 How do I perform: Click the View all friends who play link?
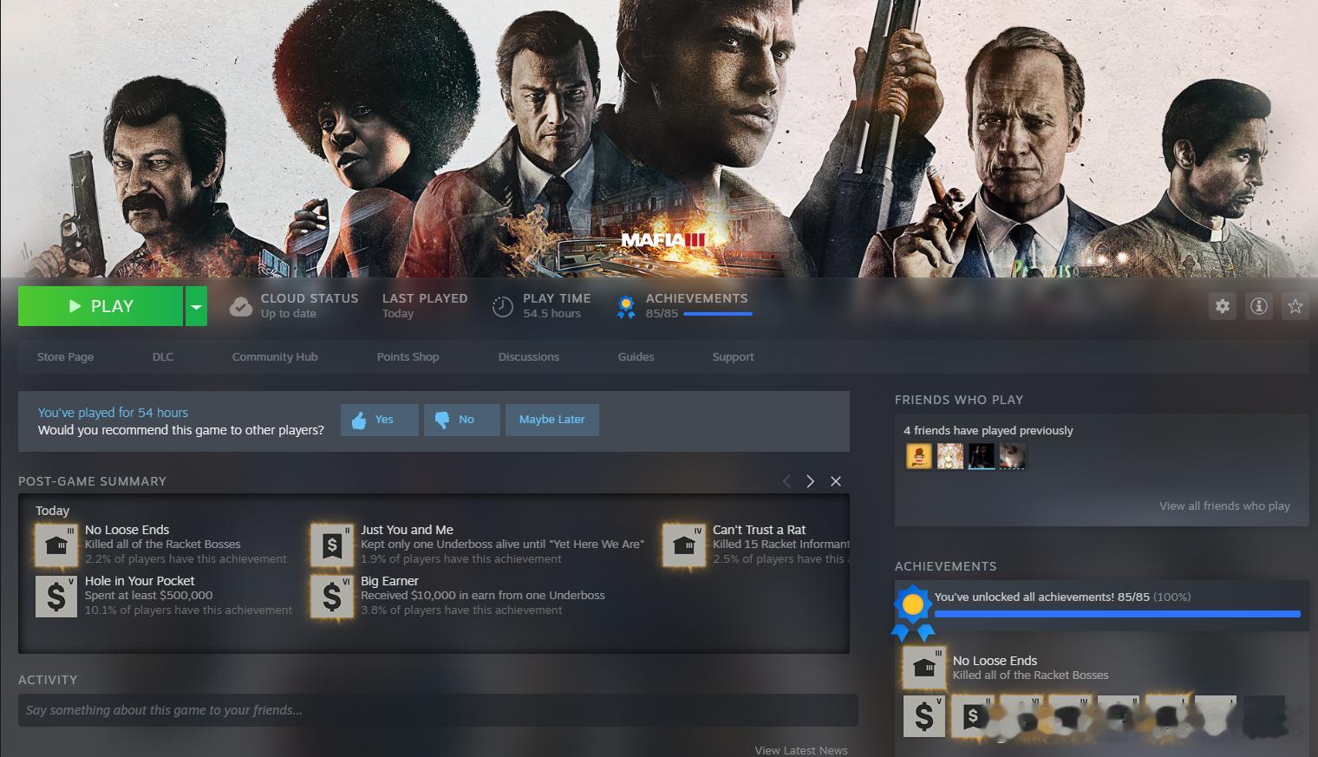click(x=1224, y=506)
